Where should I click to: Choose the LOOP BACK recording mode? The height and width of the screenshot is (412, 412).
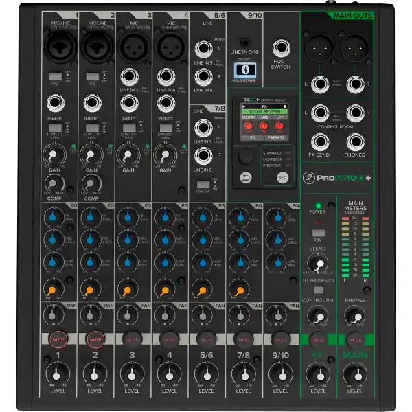[277, 159]
